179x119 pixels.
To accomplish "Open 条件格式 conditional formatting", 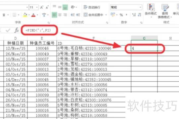I will coord(151,11).
